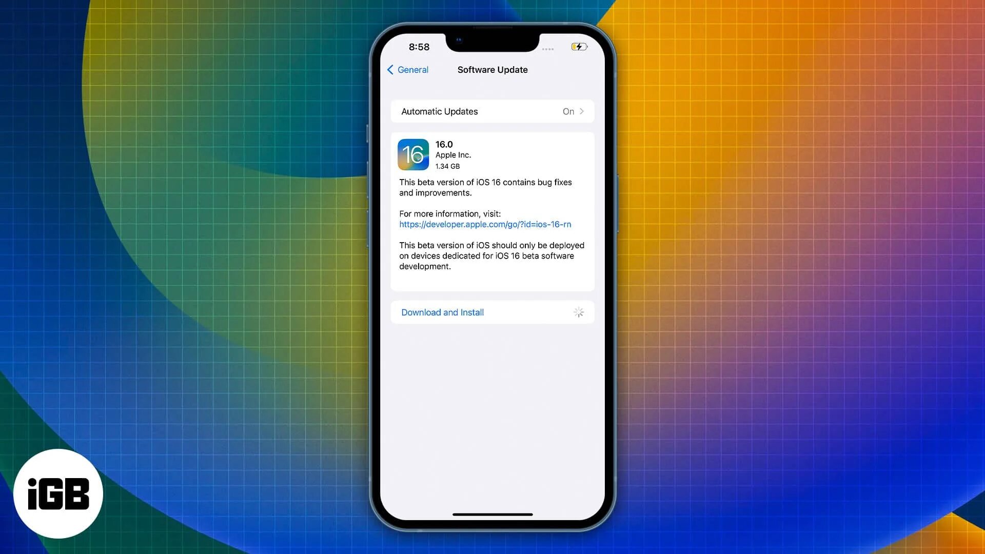Image resolution: width=985 pixels, height=554 pixels.
Task: Toggle Automatic Updates on/off
Action: point(492,111)
